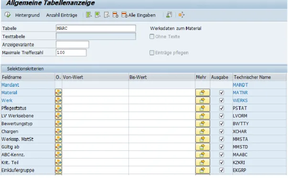Uncheck Ausgabe checkbox for MATNR field
The height and width of the screenshot is (178, 288).
click(222, 92)
